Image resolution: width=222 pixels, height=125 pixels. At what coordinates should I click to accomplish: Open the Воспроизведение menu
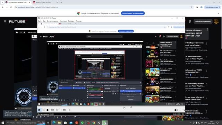pyautogui.click(x=52, y=21)
